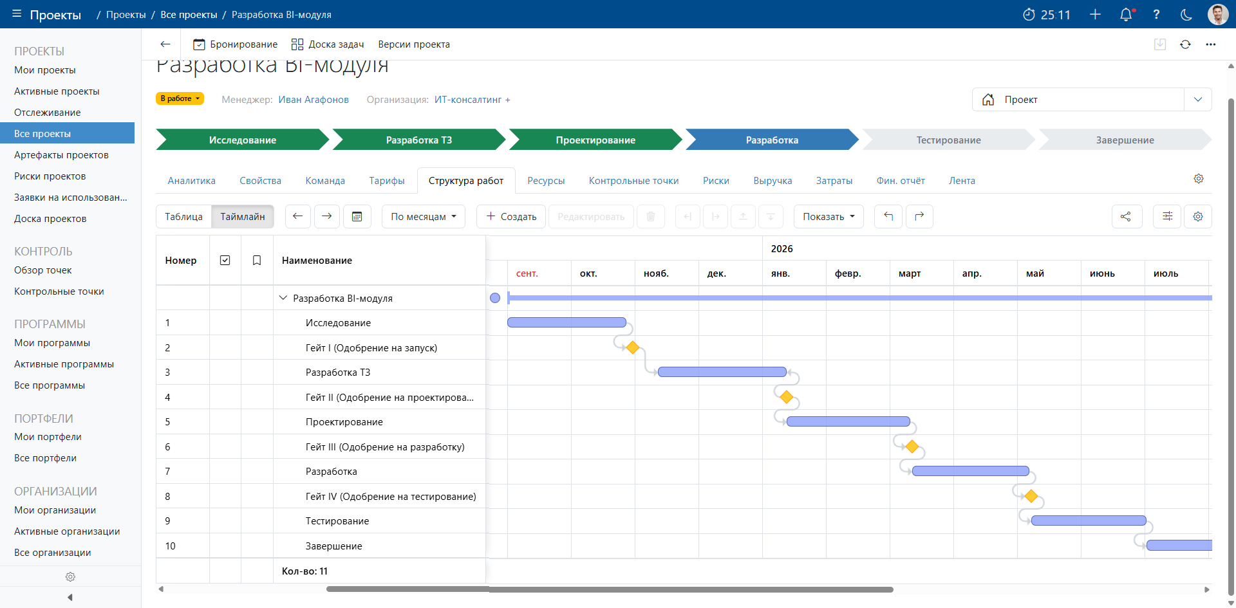The image size is (1236, 608).
Task: Open the timer clock icon
Action: point(1029,15)
